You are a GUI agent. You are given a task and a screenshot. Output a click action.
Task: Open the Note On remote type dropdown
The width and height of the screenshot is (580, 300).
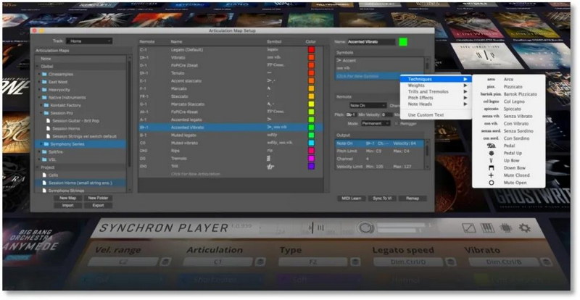pyautogui.click(x=368, y=106)
